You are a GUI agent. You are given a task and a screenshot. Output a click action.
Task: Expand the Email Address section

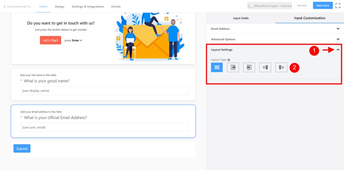click(x=275, y=29)
